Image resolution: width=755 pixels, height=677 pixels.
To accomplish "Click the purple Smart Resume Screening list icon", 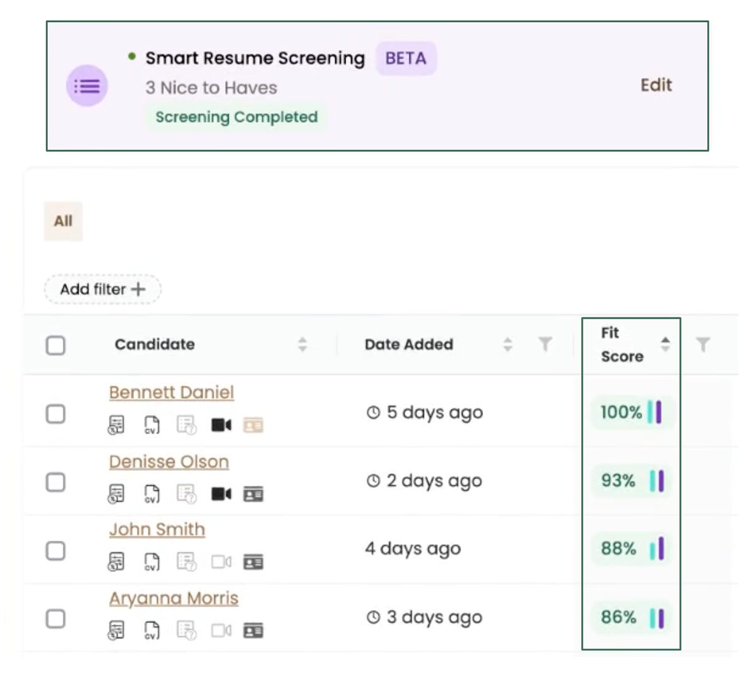I will click(87, 84).
